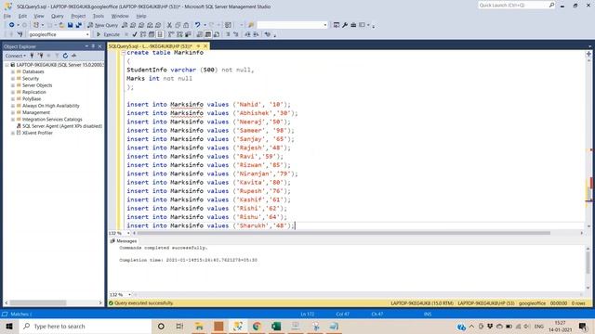This screenshot has width=595, height=334.
Task: Click the Change Connection plug icon
Action: pyautogui.click(x=20, y=34)
